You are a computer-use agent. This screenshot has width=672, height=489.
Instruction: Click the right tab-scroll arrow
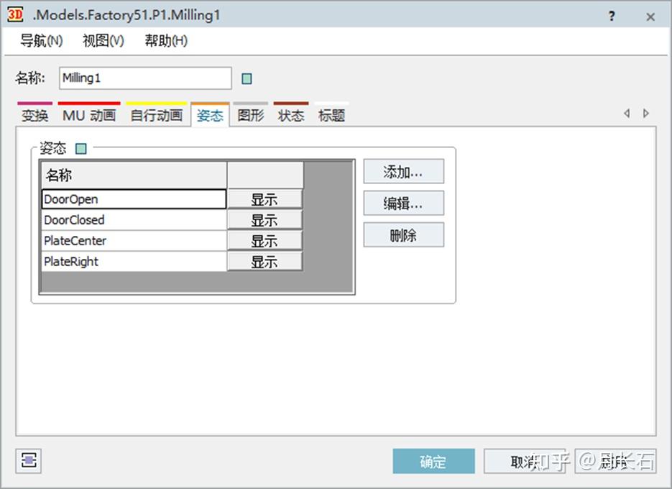pos(645,113)
